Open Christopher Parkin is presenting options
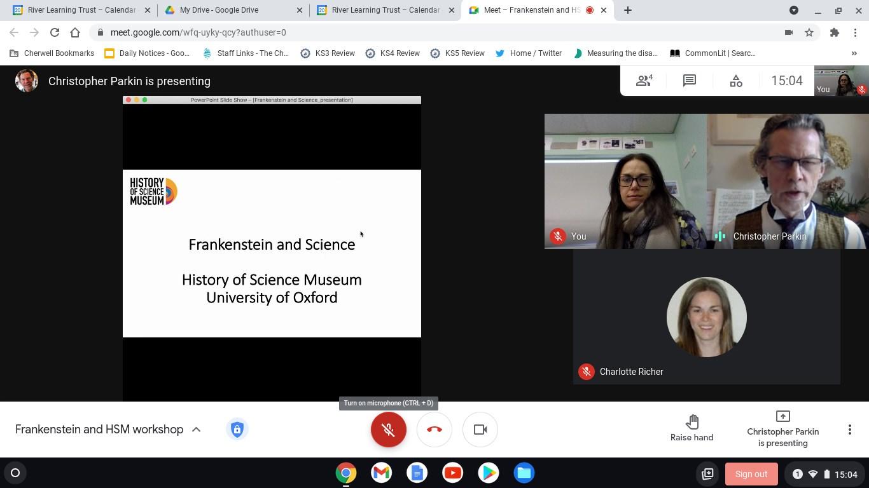The width and height of the screenshot is (869, 488). 782,429
